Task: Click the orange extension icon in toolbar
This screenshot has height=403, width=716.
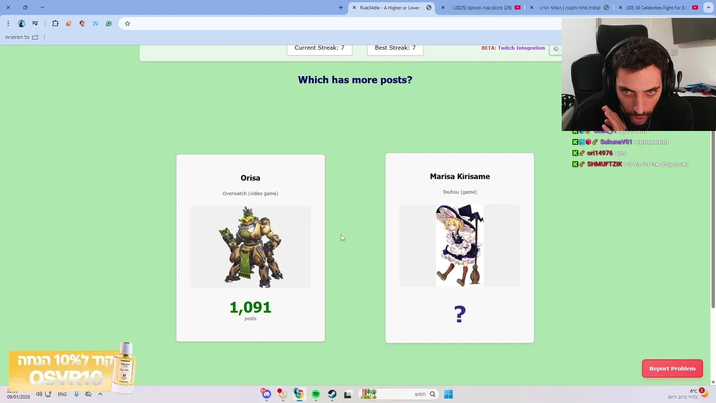Action: [69, 24]
